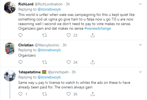Expand more menu on Christian's tweet
147x100 pixels.
(140, 45)
